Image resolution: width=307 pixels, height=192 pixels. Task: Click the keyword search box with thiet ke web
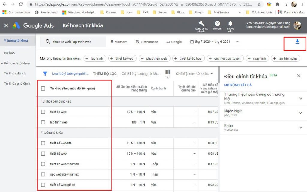click(73, 42)
